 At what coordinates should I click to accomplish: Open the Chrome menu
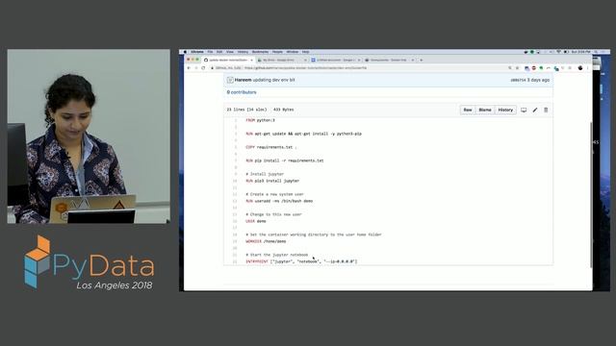[x=197, y=52]
